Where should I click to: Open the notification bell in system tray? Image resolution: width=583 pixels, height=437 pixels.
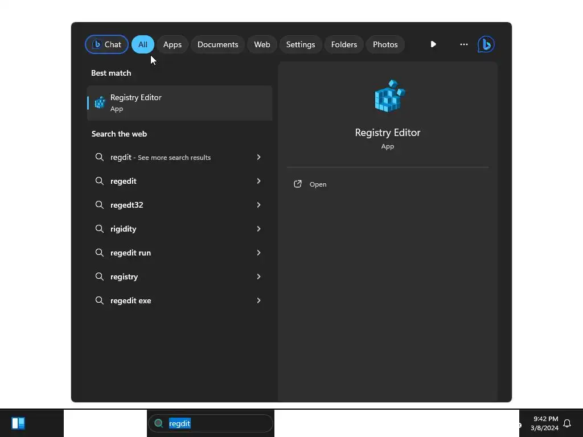(567, 423)
